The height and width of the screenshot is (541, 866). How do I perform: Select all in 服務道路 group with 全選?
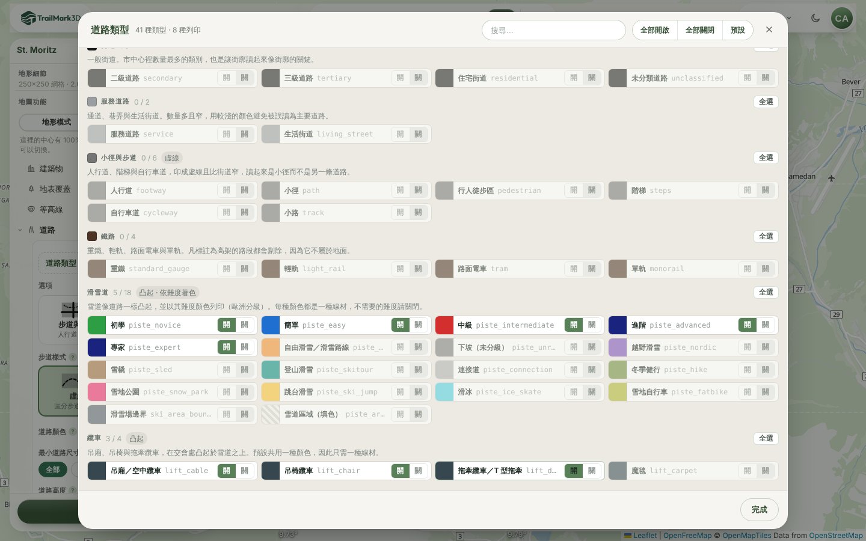point(766,102)
